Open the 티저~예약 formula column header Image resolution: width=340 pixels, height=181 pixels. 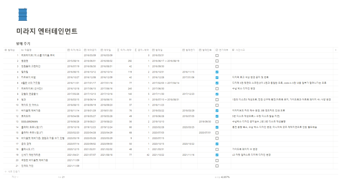pyautogui.click(x=124, y=50)
